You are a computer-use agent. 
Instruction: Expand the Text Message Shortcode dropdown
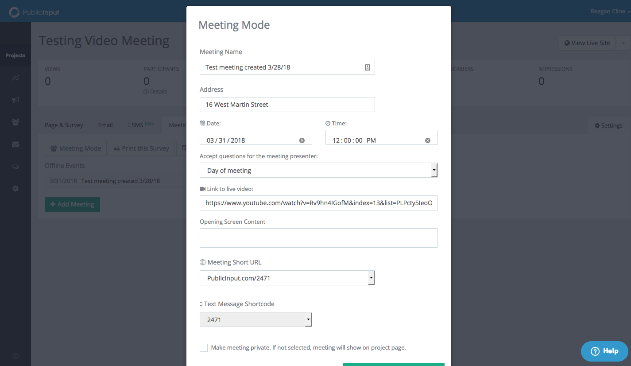point(255,319)
